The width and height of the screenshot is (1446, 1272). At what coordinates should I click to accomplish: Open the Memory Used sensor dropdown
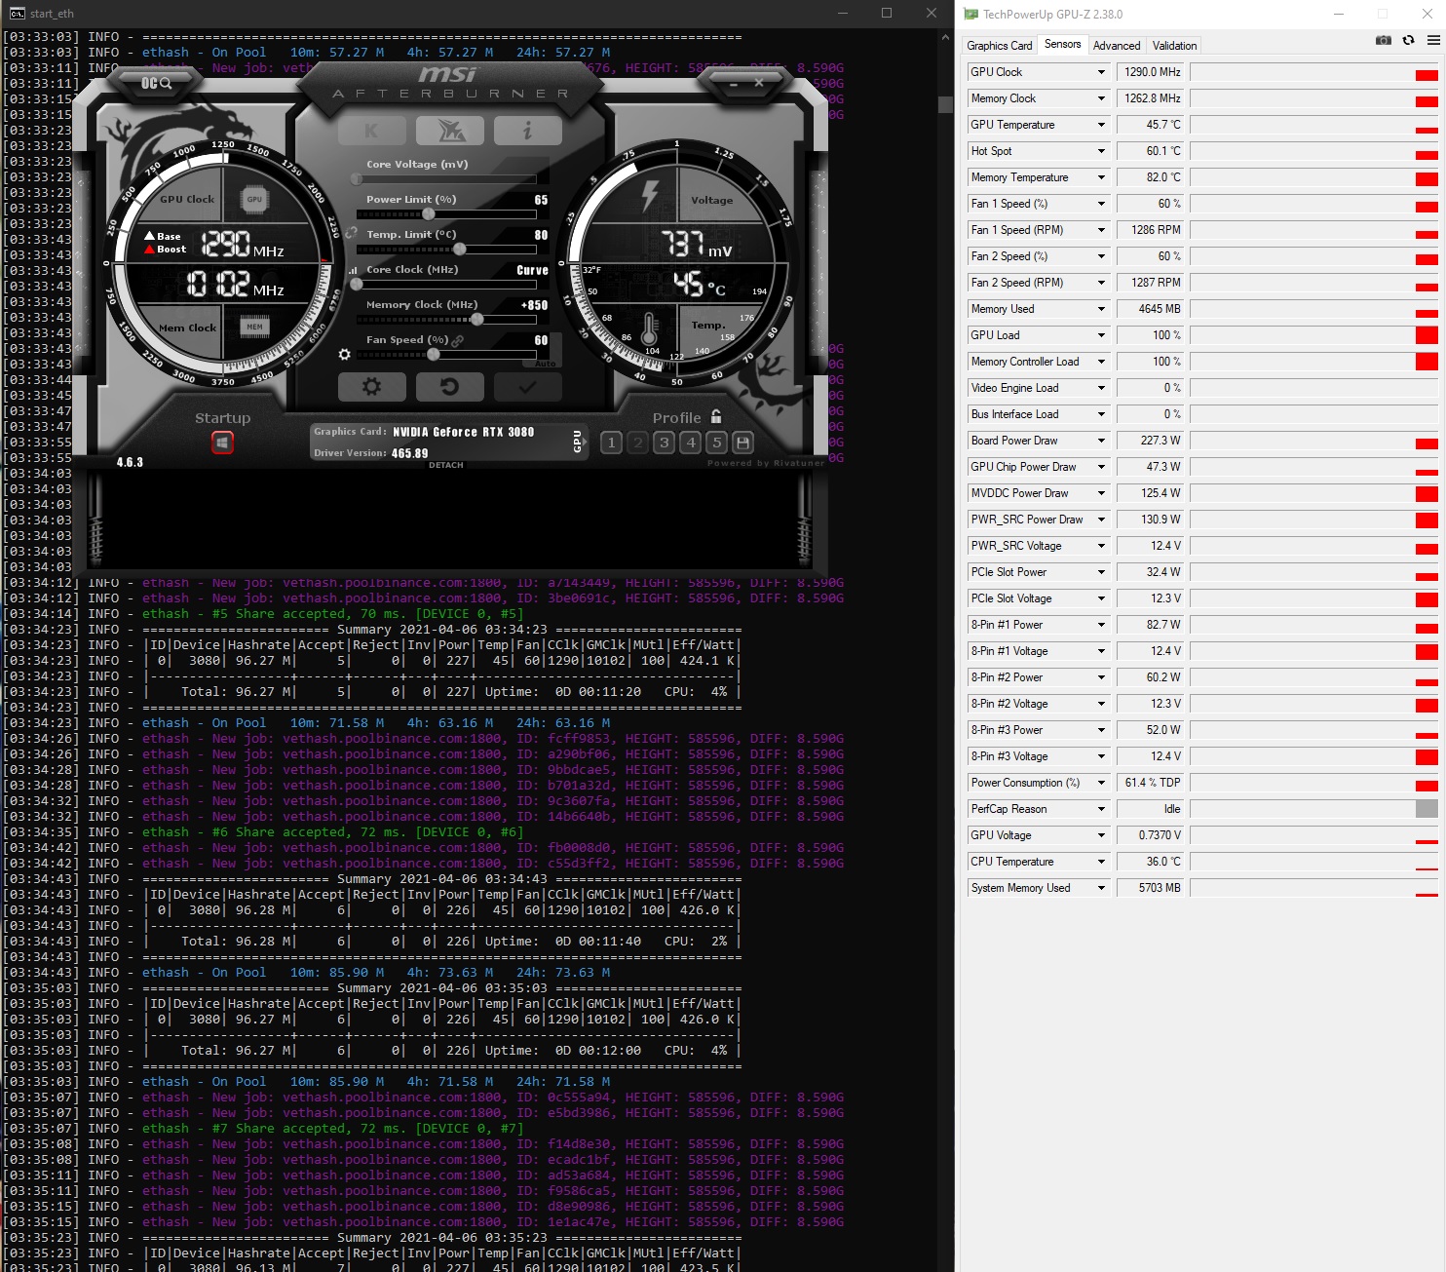tap(1102, 309)
